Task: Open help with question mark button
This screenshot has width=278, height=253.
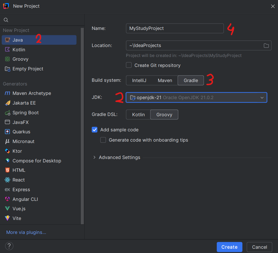Action: pyautogui.click(x=9, y=246)
